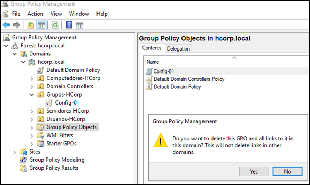
Task: Sort list by the Name column header
Action: click(x=153, y=62)
